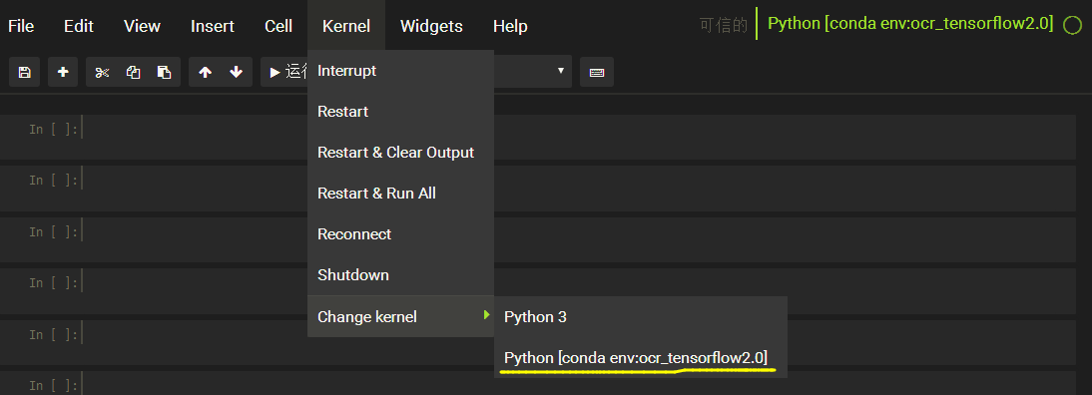1092x395 pixels.
Task: Open the File menu
Action: coord(21,26)
